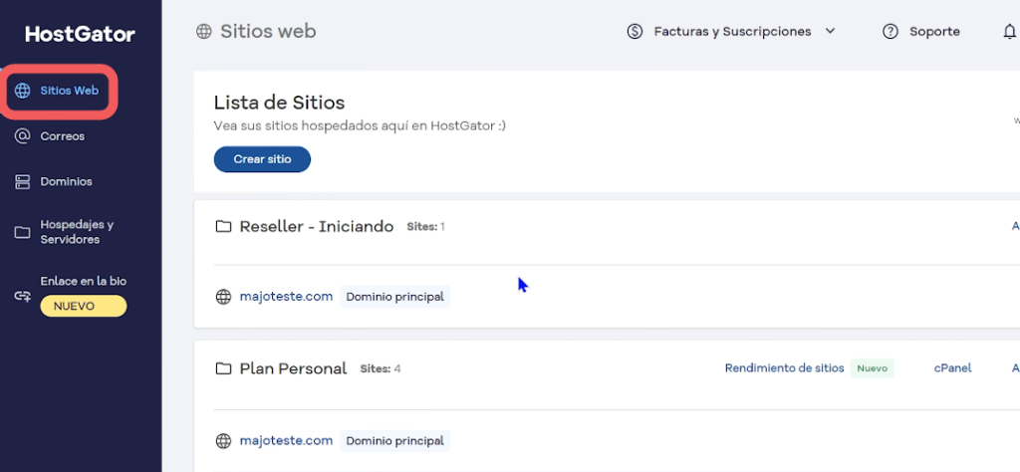1020x472 pixels.
Task: Open Dominios in the sidebar
Action: 66,182
